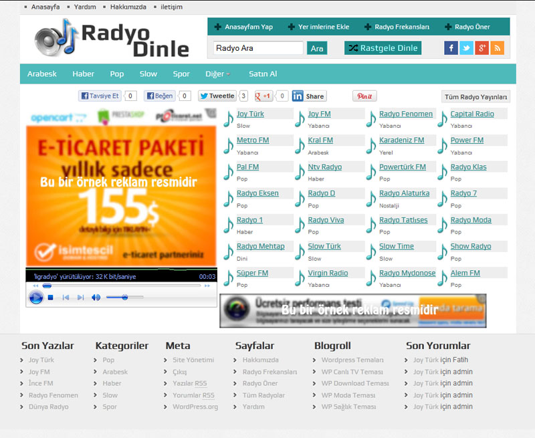The width and height of the screenshot is (535, 438).
Task: Click the music note beside Power FM
Action: (x=442, y=146)
